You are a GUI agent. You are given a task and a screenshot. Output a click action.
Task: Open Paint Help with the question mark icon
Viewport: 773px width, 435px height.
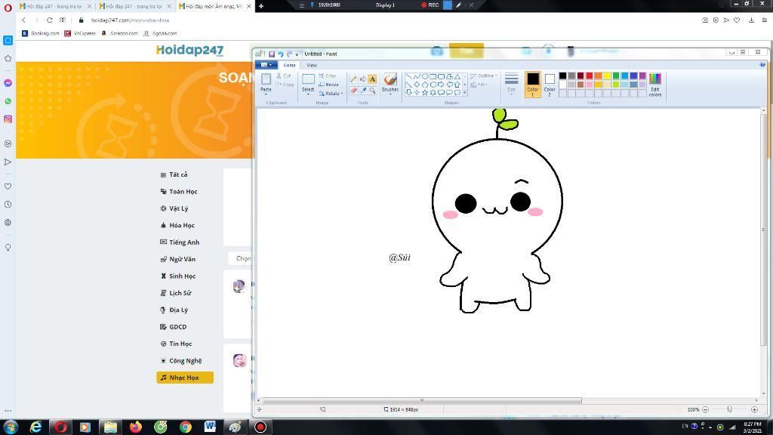click(x=762, y=65)
